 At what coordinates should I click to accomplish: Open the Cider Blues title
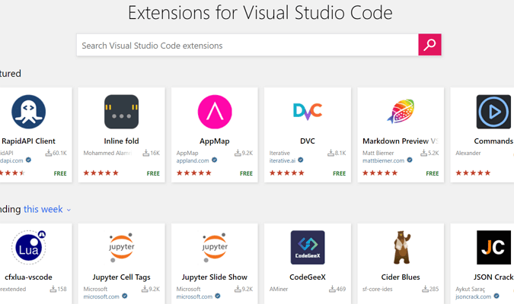[401, 277]
